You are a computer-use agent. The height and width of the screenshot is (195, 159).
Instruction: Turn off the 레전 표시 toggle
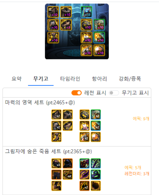[x=77, y=93]
